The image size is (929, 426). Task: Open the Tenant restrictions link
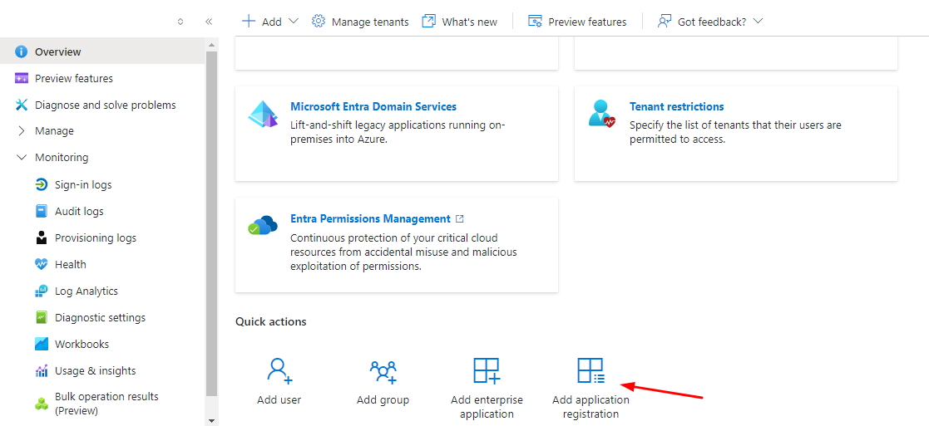click(x=677, y=106)
